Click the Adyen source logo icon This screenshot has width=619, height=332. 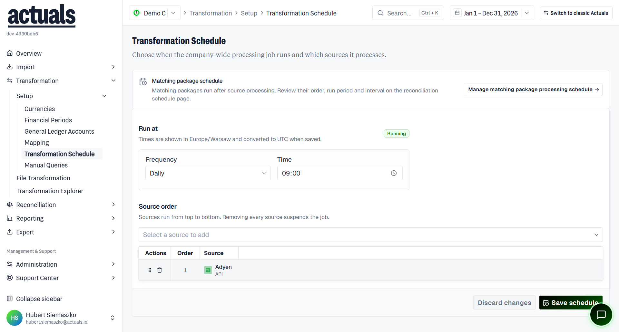click(208, 270)
